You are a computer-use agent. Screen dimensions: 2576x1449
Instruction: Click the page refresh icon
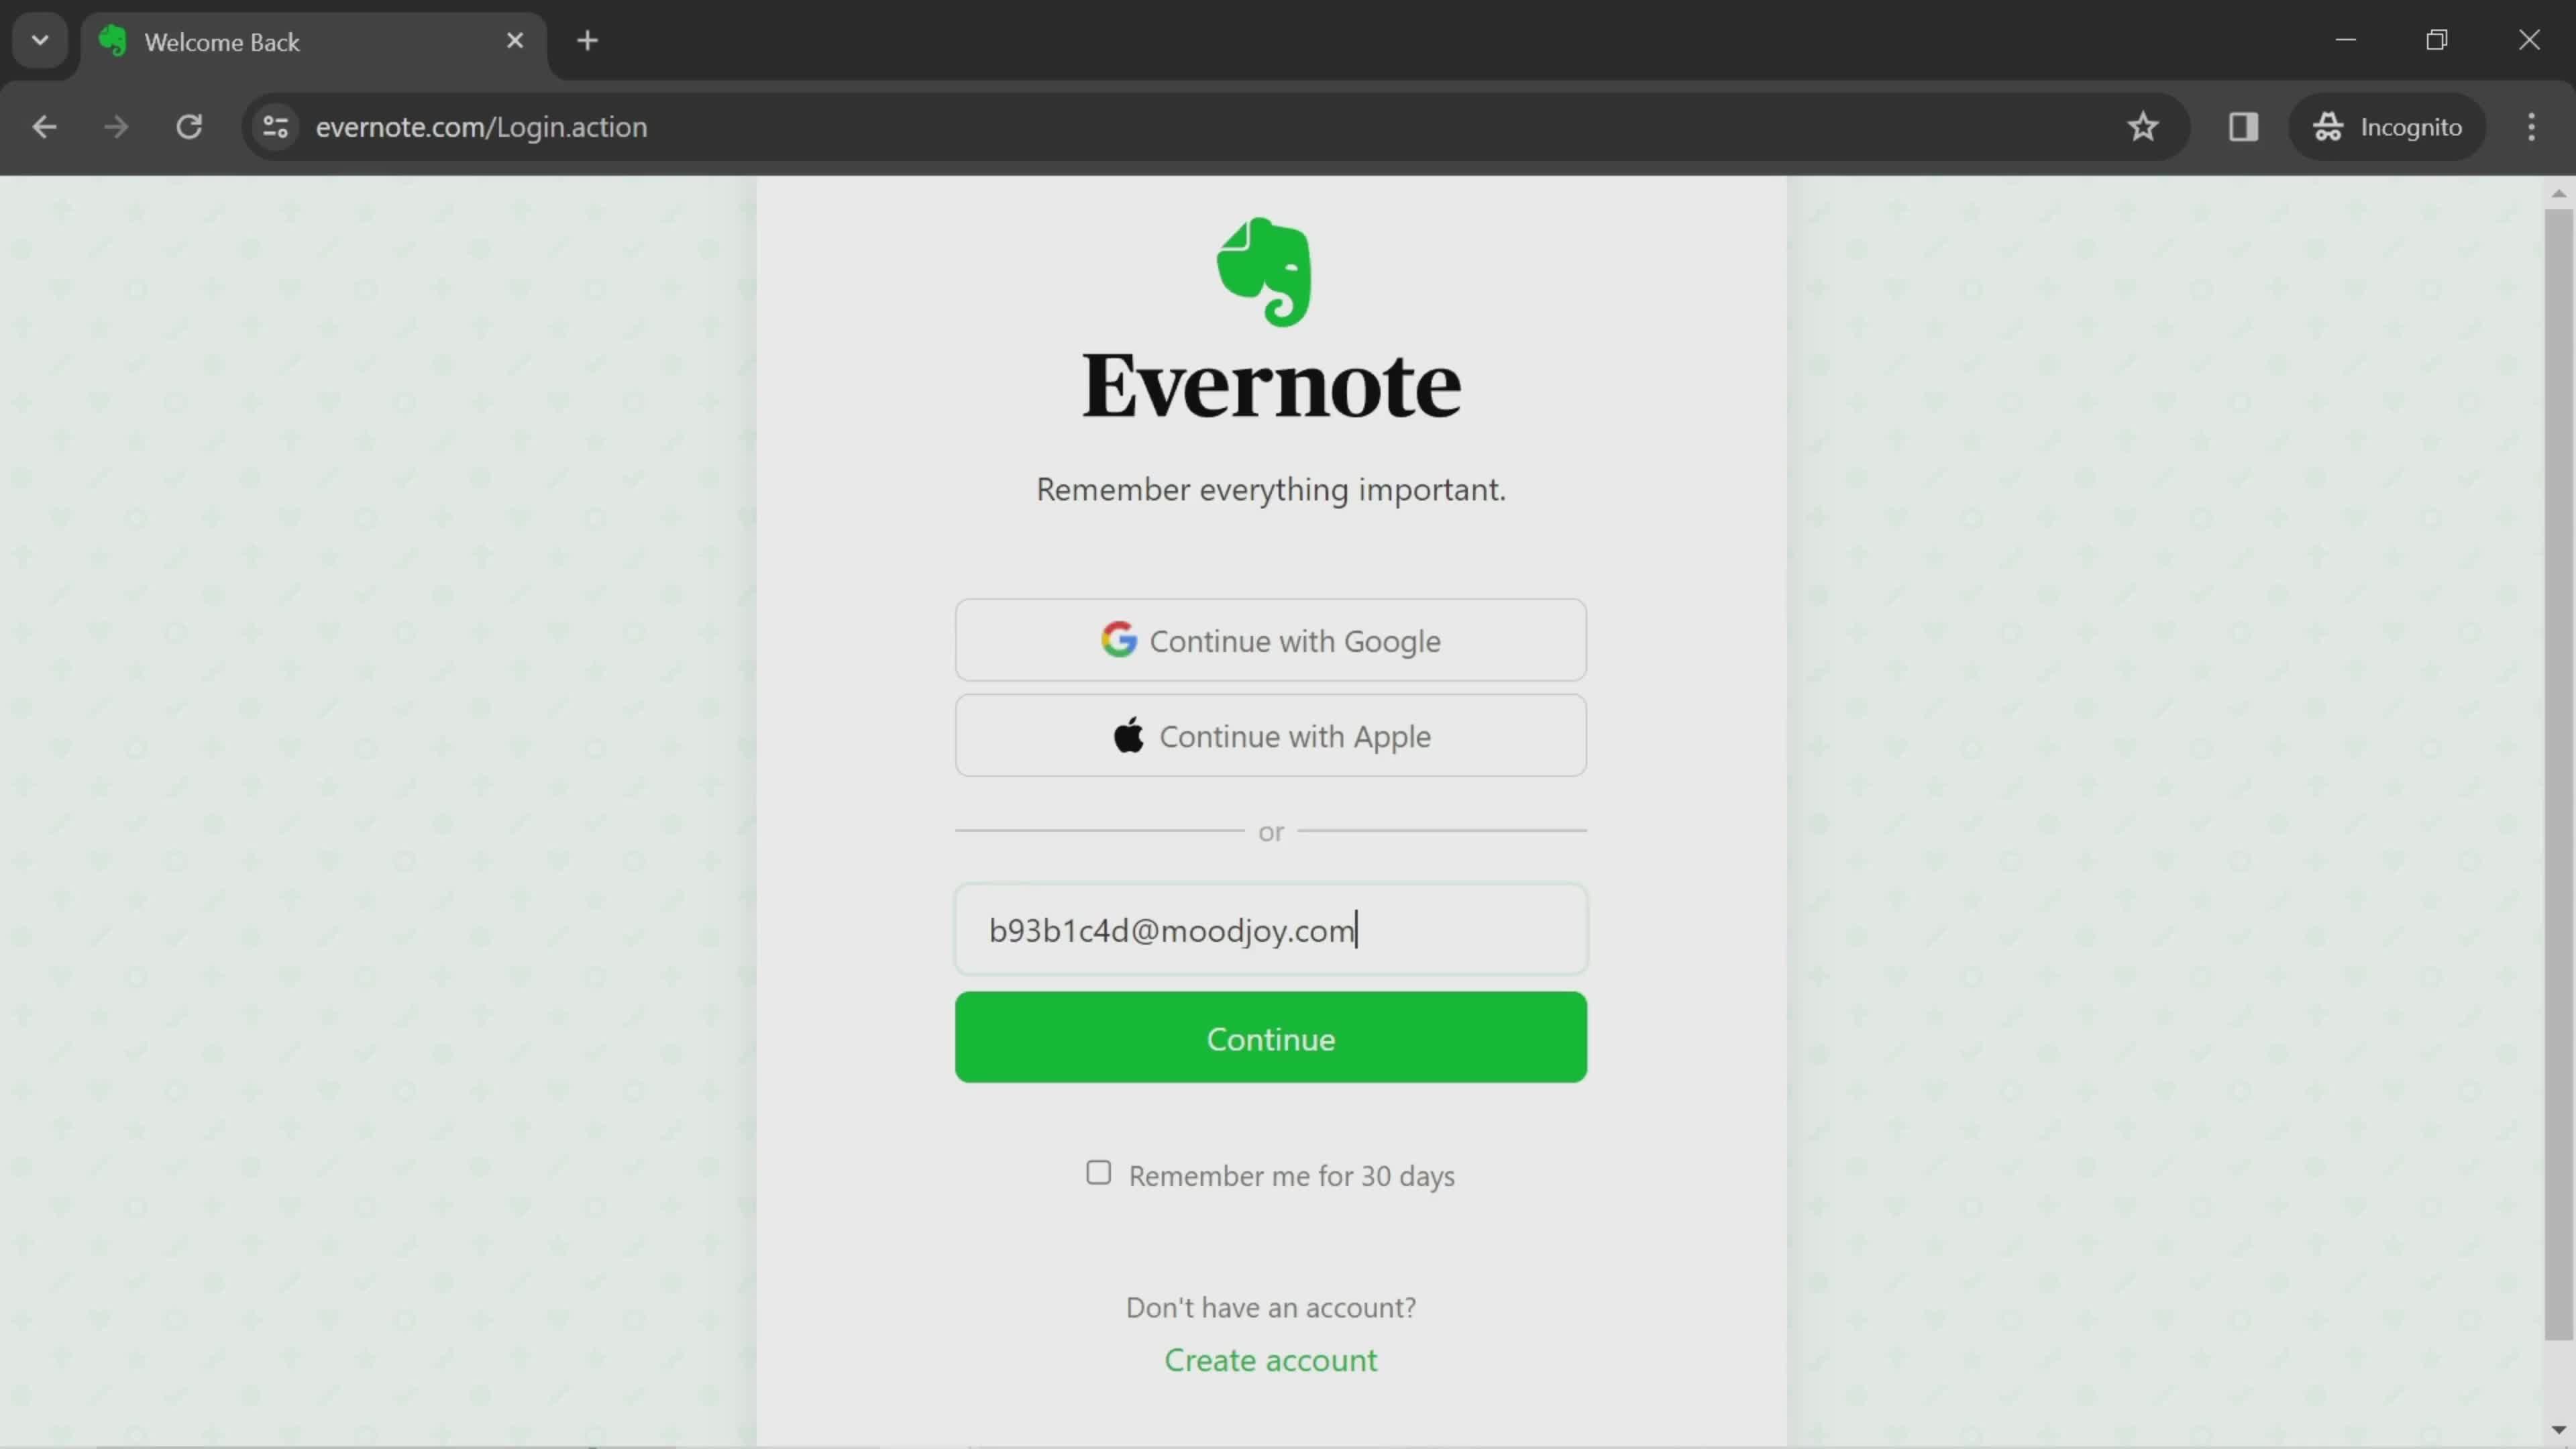coord(189,125)
